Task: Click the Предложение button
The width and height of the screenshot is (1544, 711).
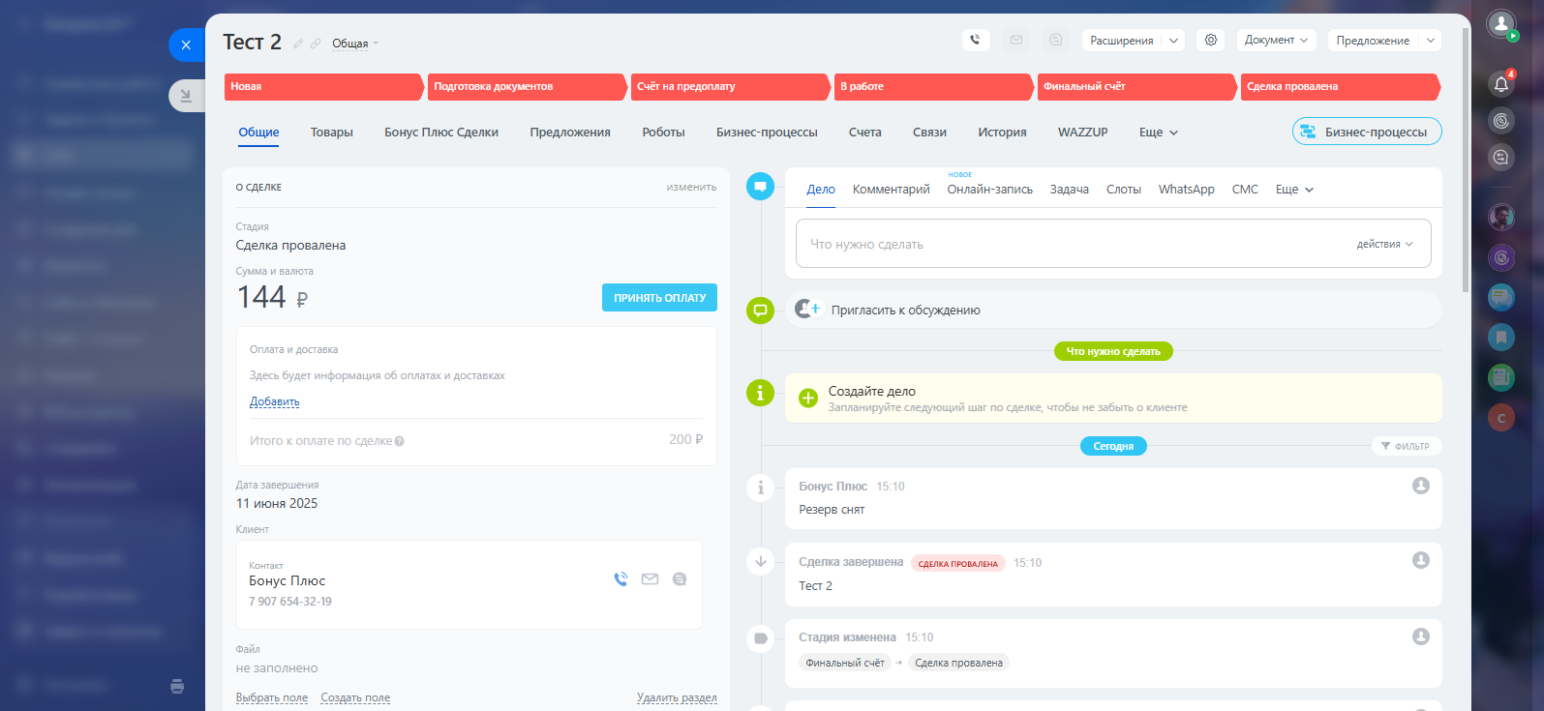Action: point(1373,41)
